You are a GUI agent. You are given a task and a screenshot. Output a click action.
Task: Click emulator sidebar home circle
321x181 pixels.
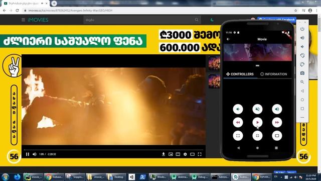pos(302,100)
